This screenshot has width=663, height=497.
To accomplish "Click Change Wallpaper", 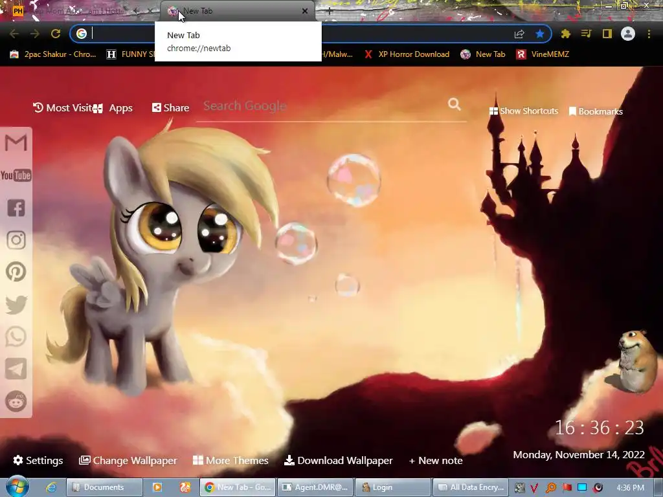I will 128,460.
